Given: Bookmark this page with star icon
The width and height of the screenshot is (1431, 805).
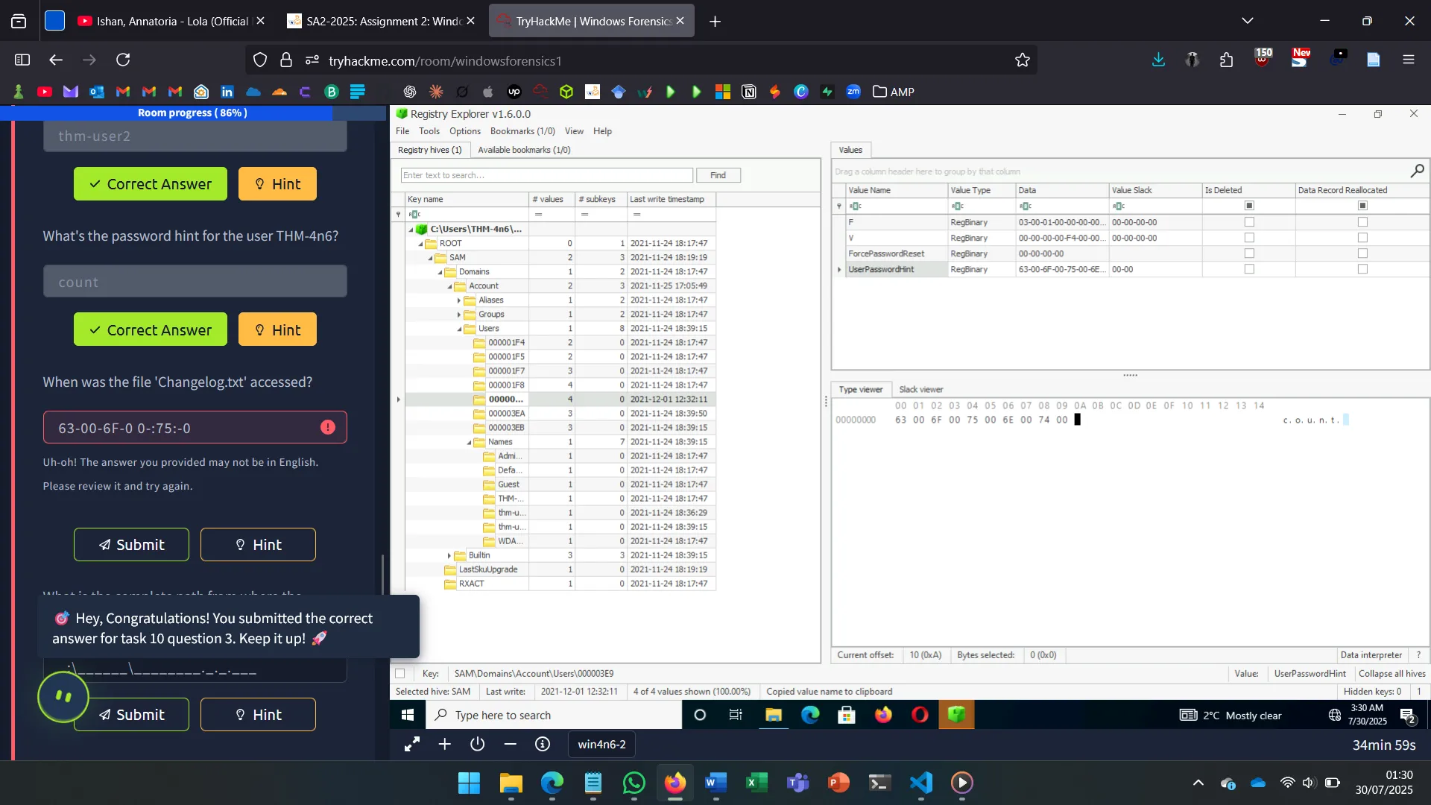Looking at the screenshot, I should coord(1022,60).
